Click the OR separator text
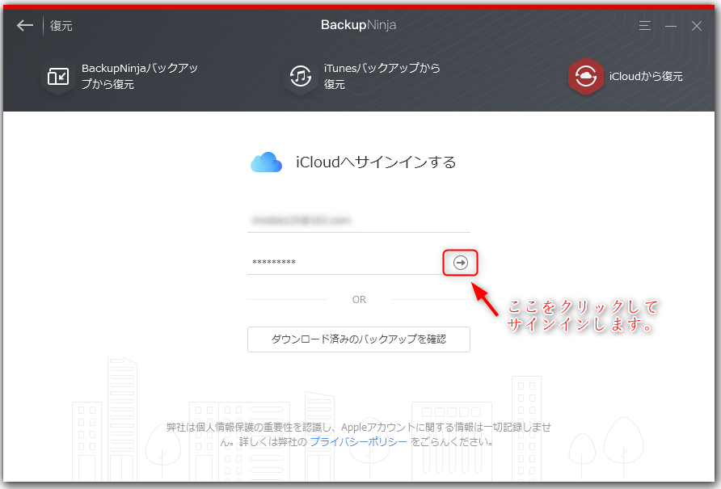The height and width of the screenshot is (489, 721). (359, 300)
